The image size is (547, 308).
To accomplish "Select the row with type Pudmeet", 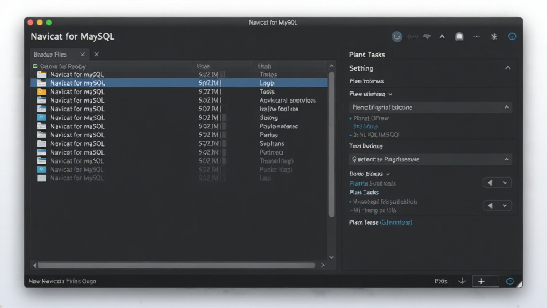I will pos(179,152).
